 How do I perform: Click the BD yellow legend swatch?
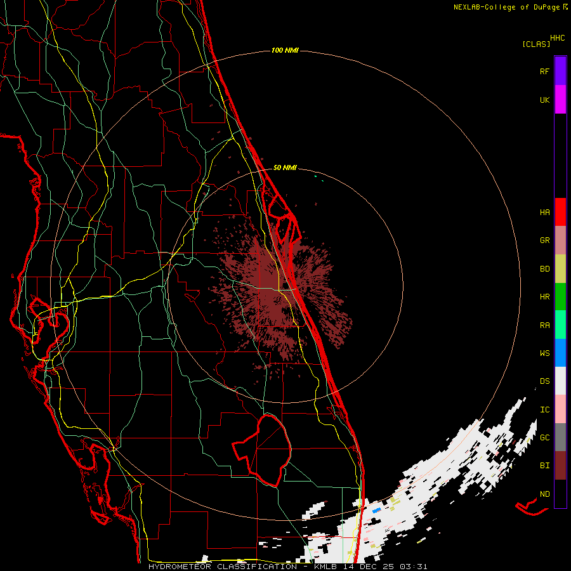pyautogui.click(x=560, y=269)
